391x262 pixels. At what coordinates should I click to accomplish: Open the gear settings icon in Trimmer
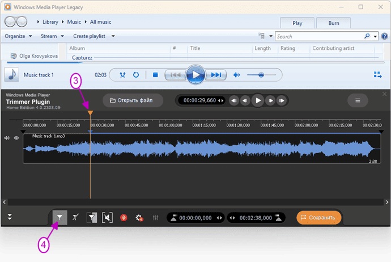coord(139,218)
